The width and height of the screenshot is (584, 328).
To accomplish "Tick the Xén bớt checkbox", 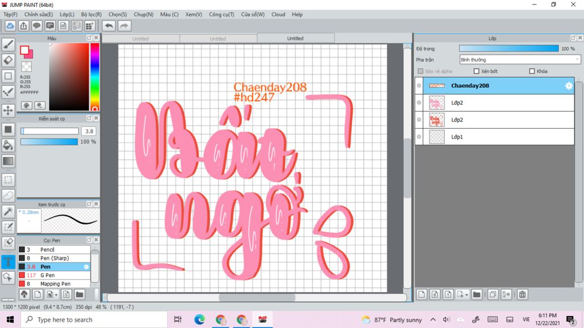I will (476, 71).
